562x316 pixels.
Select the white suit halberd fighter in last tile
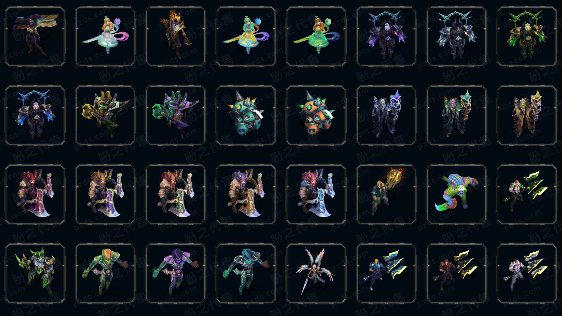(527, 274)
